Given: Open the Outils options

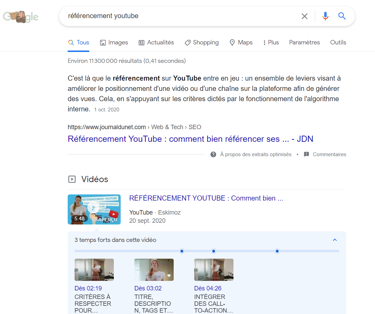Looking at the screenshot, I should pyautogui.click(x=338, y=42).
